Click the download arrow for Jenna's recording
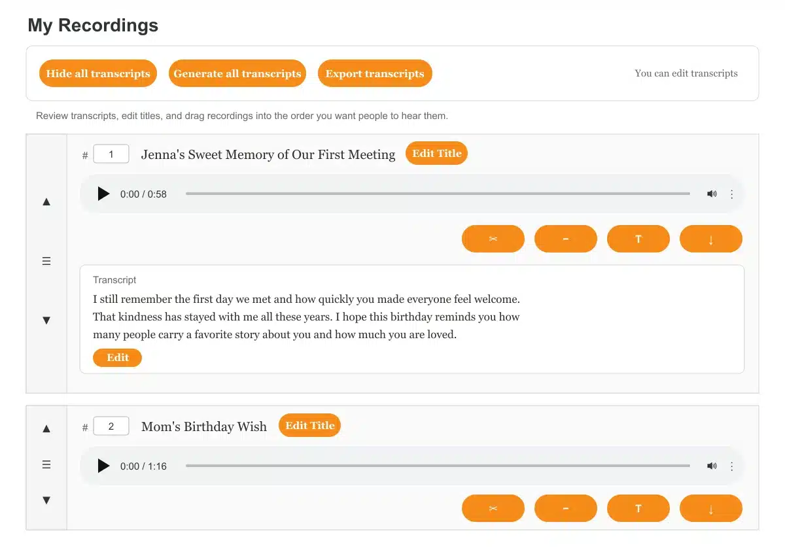The image size is (785, 556). (x=711, y=239)
